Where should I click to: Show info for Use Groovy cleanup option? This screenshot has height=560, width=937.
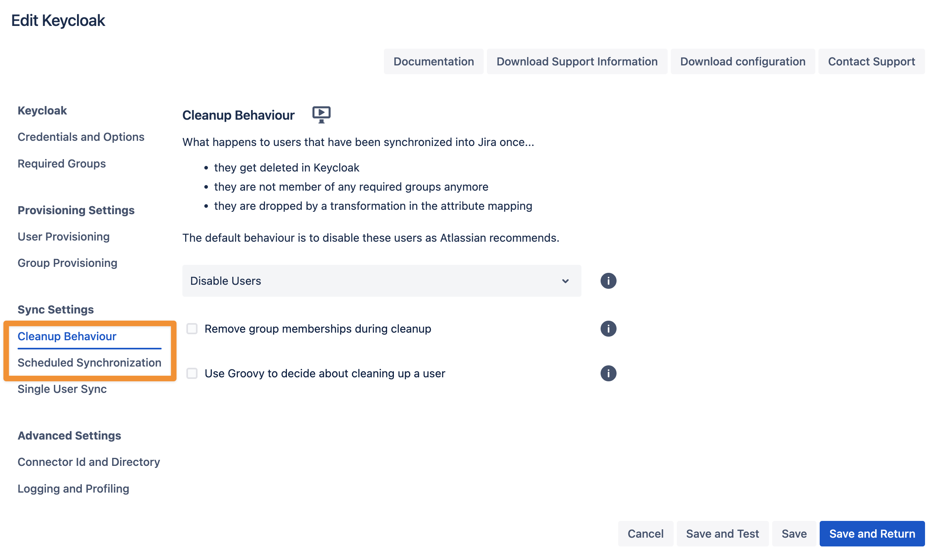[608, 373]
